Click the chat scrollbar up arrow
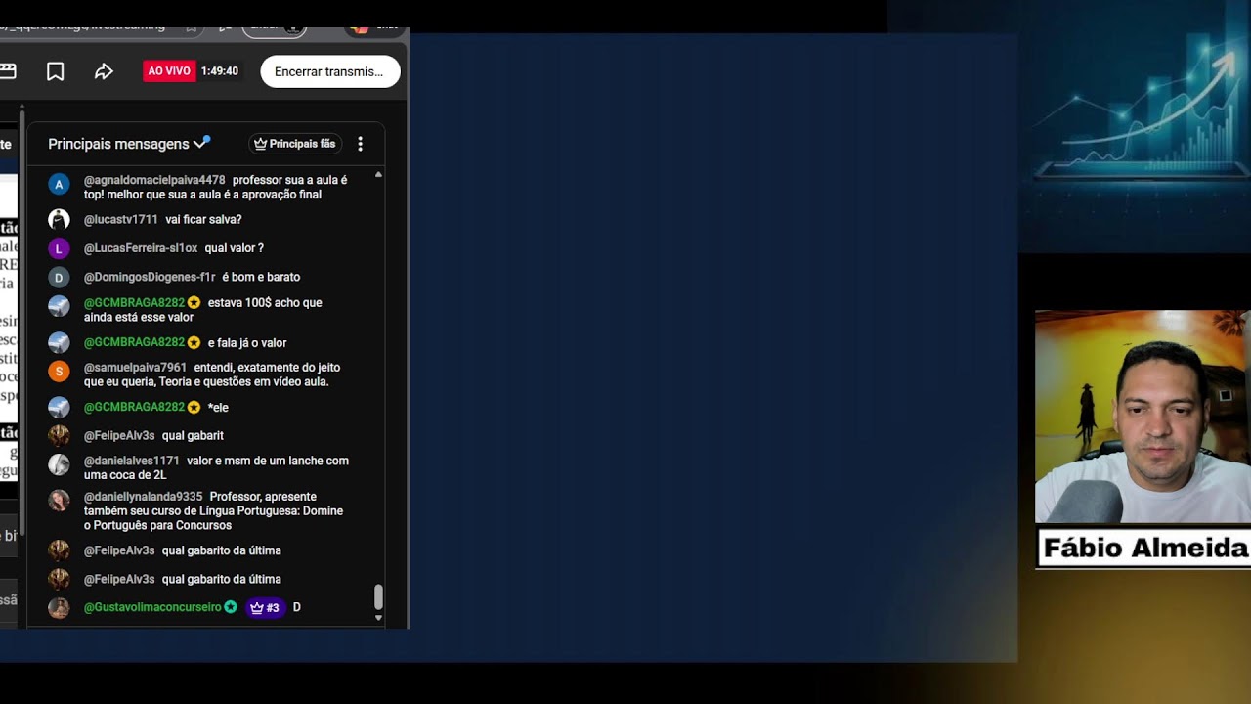The width and height of the screenshot is (1251, 704). click(378, 174)
